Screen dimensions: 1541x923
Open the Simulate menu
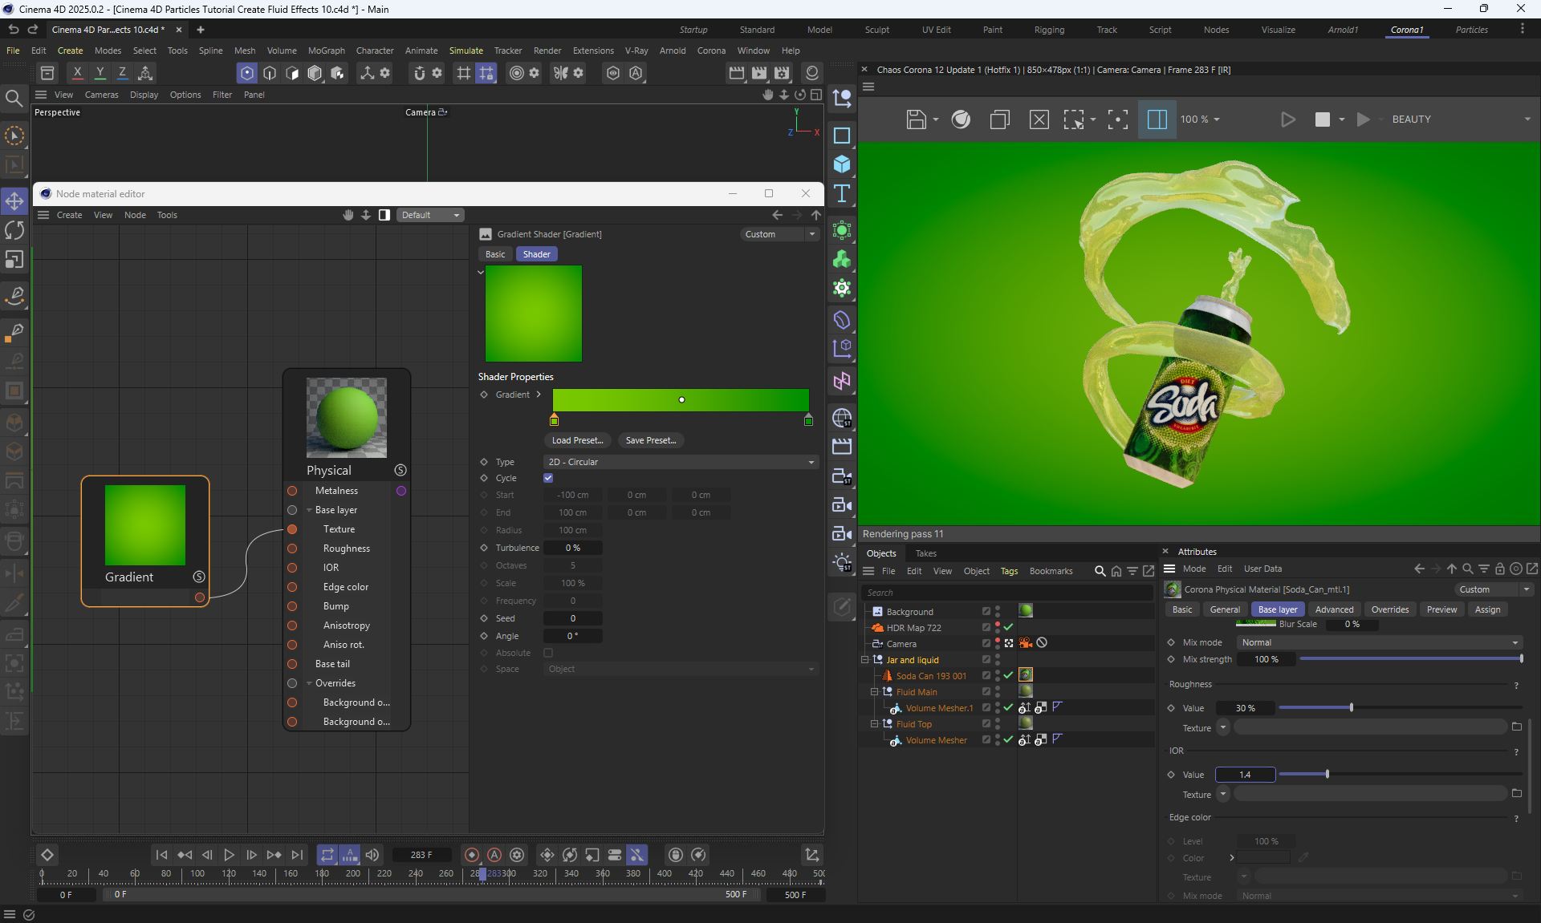point(466,51)
